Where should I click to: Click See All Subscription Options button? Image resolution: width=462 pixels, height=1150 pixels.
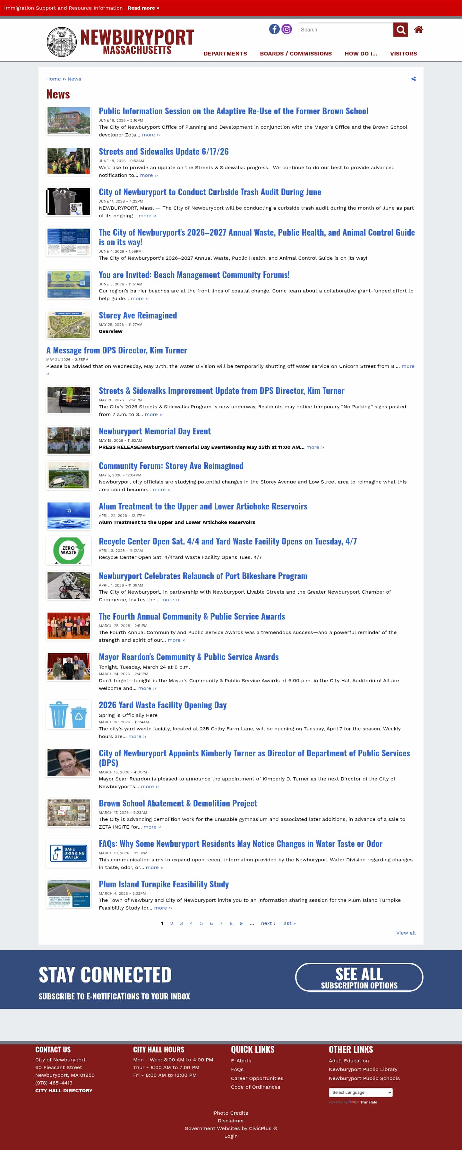click(x=359, y=977)
